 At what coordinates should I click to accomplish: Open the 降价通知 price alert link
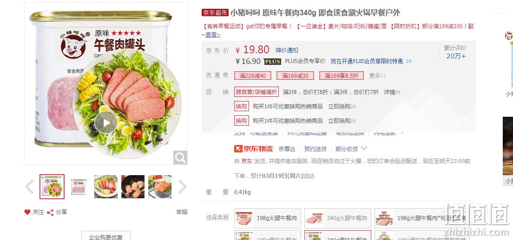(287, 50)
